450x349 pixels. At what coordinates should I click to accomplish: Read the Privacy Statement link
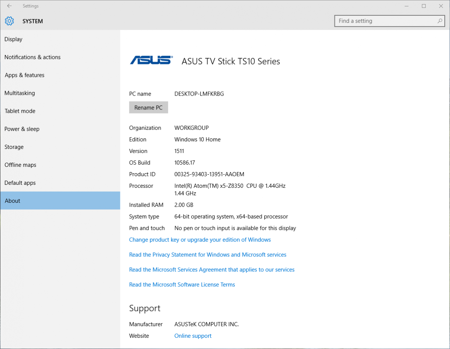point(208,255)
